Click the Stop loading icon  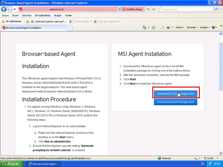(153, 9)
